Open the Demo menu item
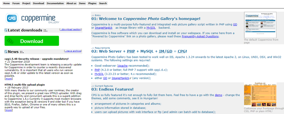Image resolution: width=284 pixels, height=114 pixels. coord(82,3)
